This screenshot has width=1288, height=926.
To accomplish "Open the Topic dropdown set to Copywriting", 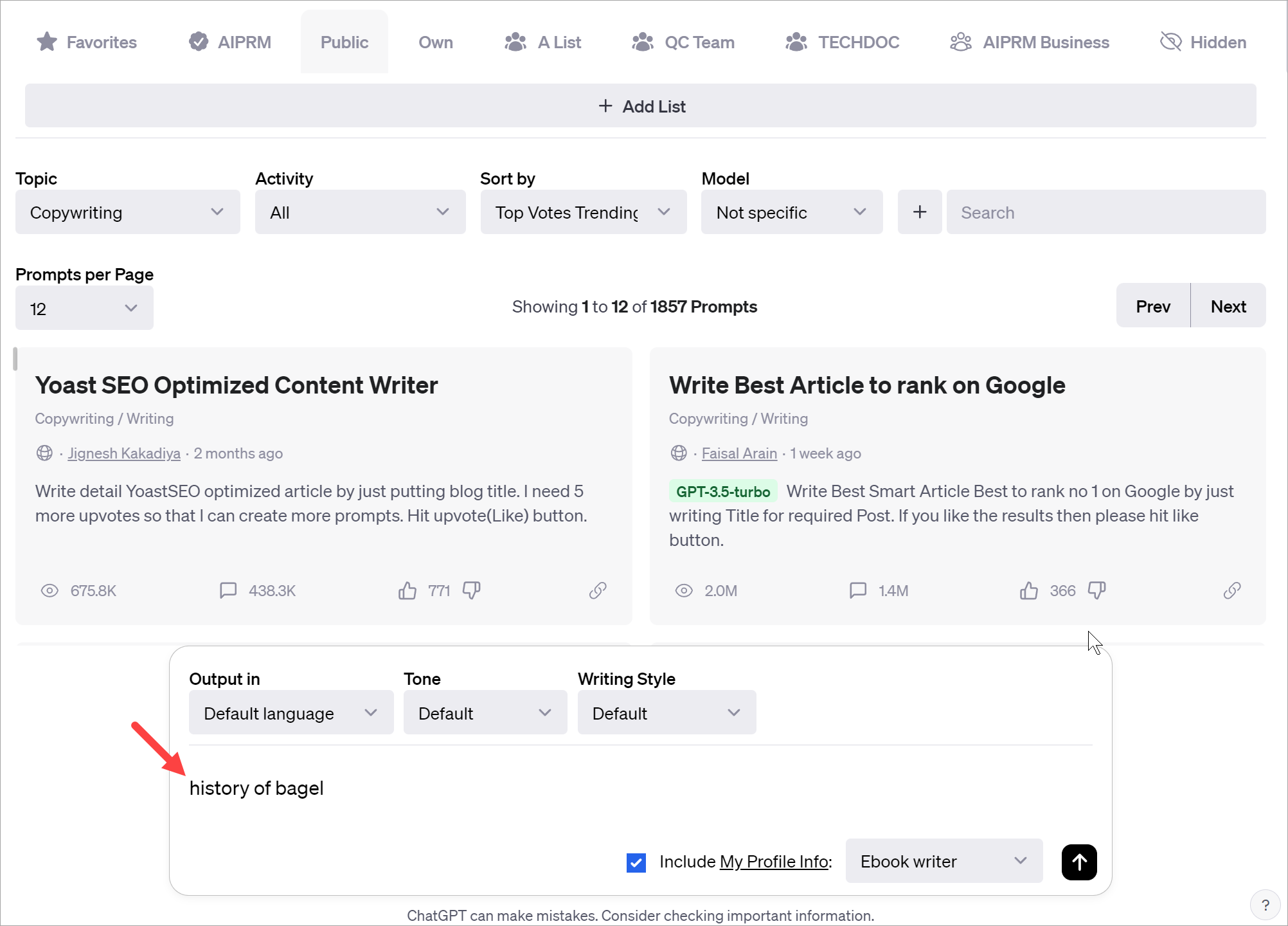I will click(x=127, y=212).
